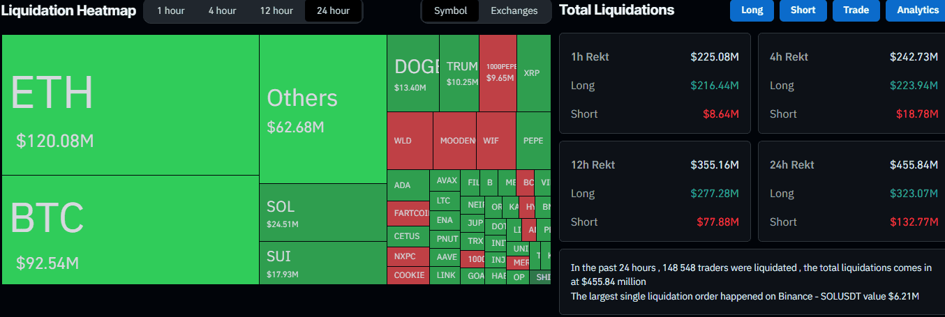Open the SUI $17.93M tile
Screen dimensions: 945x317
click(x=322, y=263)
